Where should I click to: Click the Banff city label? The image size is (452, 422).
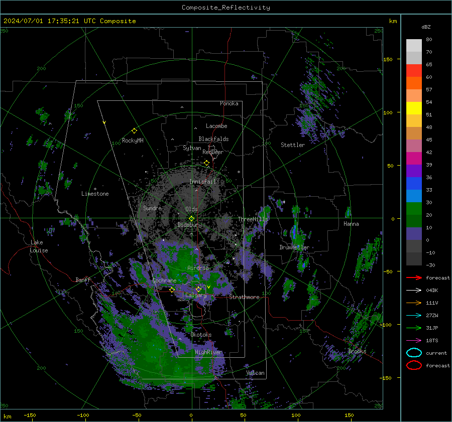(83, 279)
